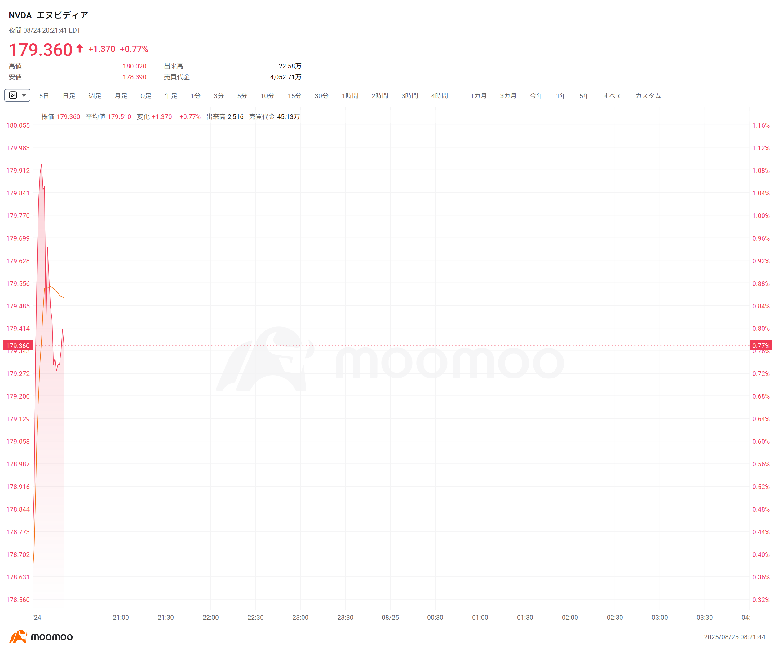Select the 1時間 hourly interval

[x=350, y=96]
